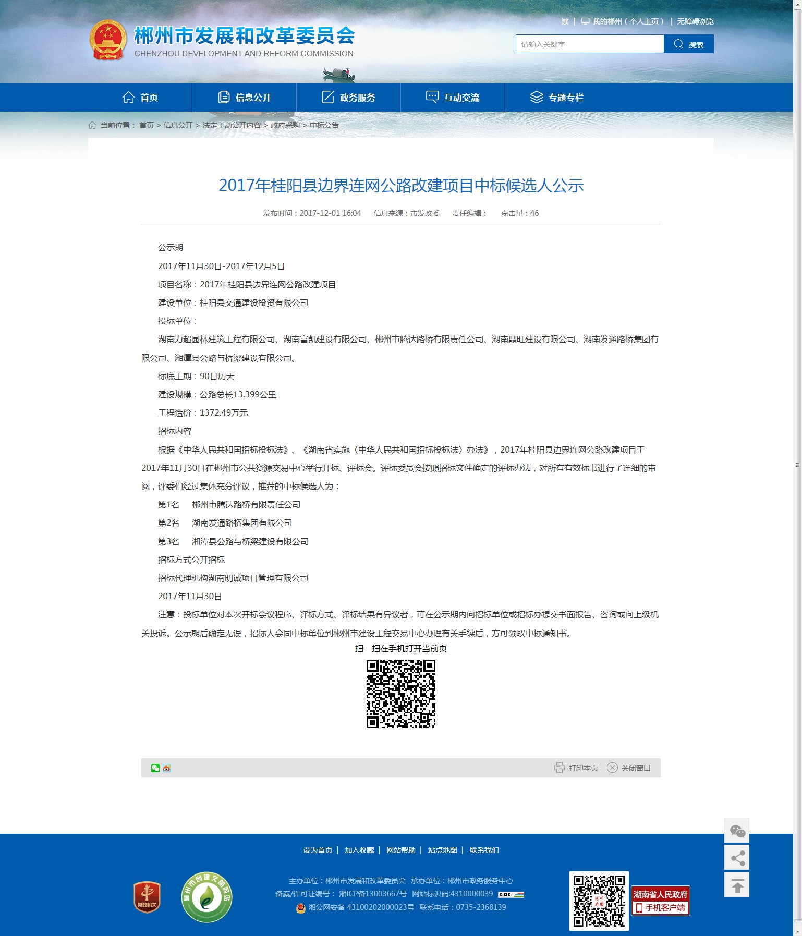Open 湘公网安备 43100202000023号 link
The height and width of the screenshot is (936, 802).
[x=361, y=907]
